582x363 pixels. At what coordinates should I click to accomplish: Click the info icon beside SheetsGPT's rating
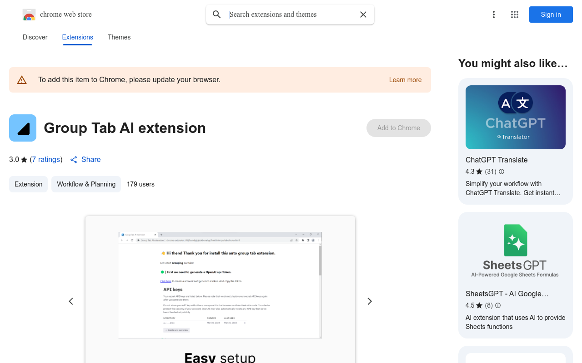click(x=498, y=305)
